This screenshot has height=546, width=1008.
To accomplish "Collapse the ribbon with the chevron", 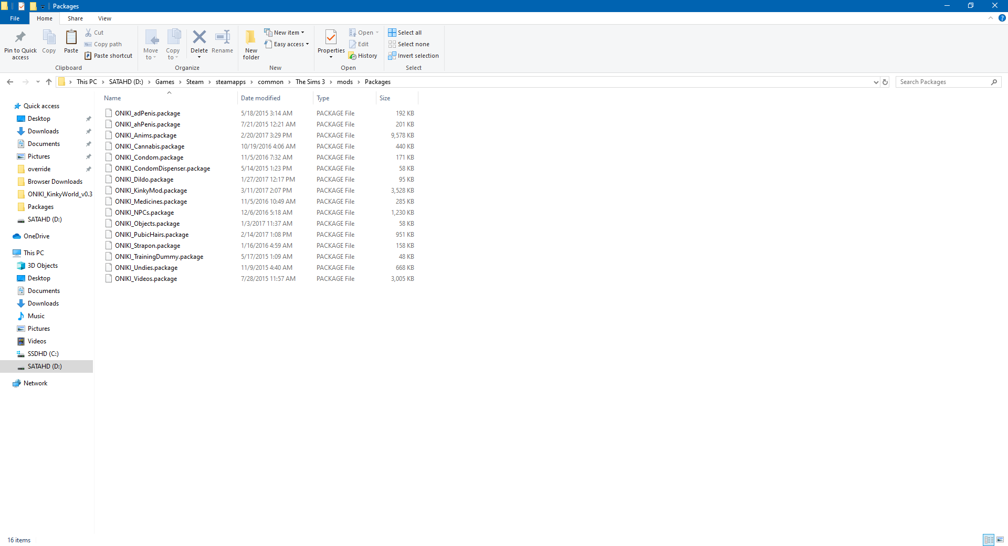I will click(x=991, y=18).
